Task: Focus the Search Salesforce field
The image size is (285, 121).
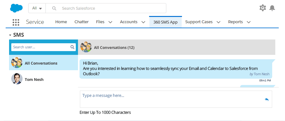Action: point(106,8)
